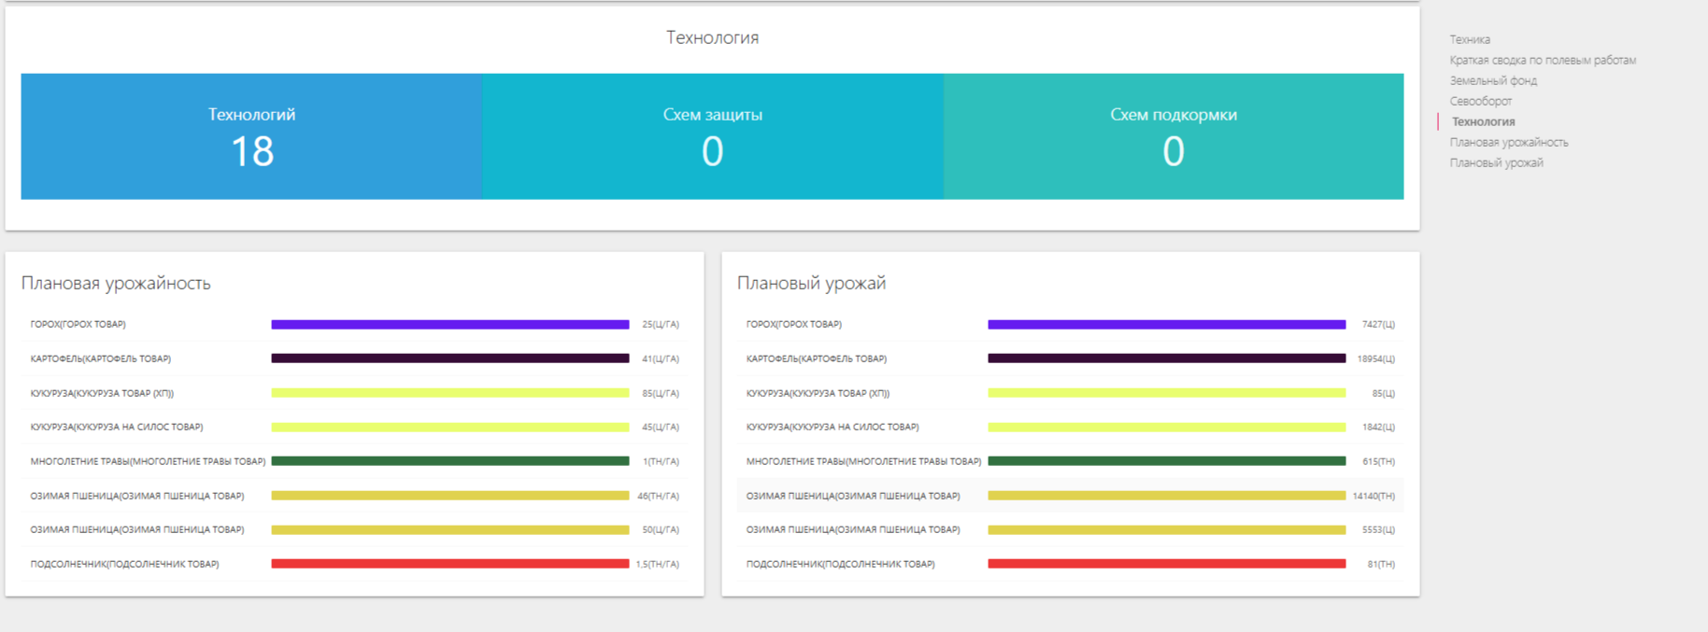Select the red Подсолнечник 1,5 тн/га bar
The image size is (1708, 632).
449,564
